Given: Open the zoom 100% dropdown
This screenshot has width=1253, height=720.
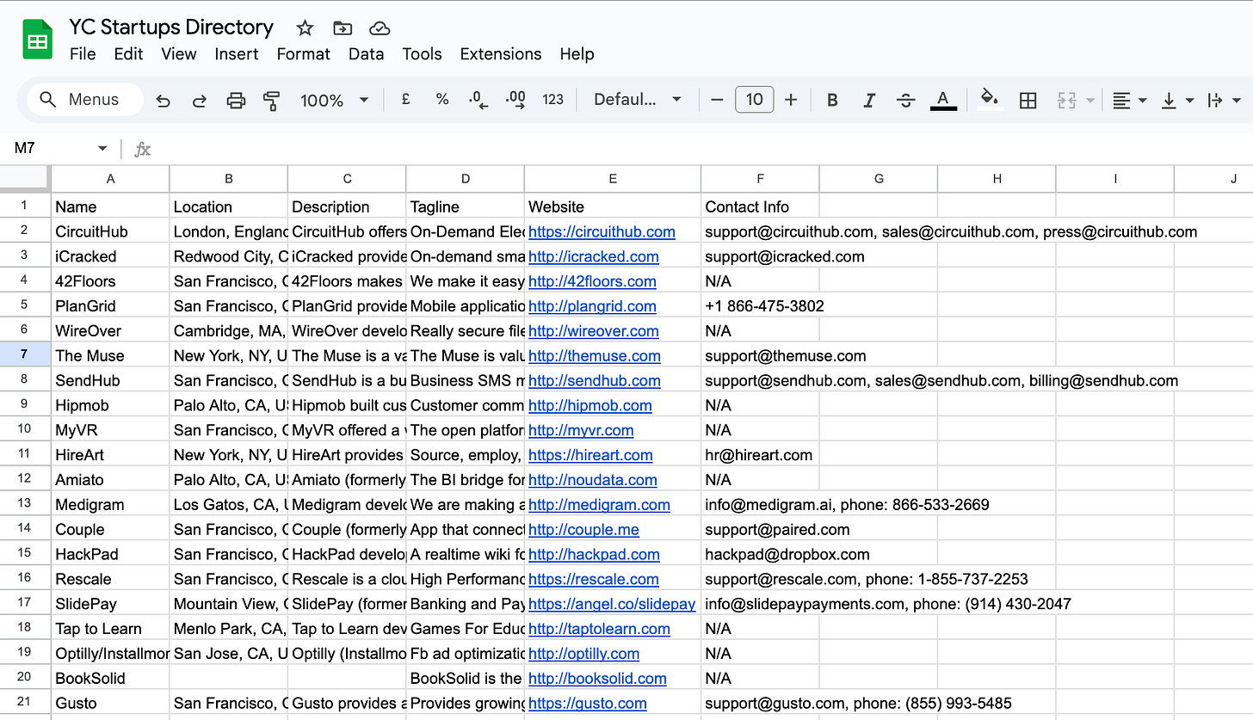Looking at the screenshot, I should click(x=334, y=101).
